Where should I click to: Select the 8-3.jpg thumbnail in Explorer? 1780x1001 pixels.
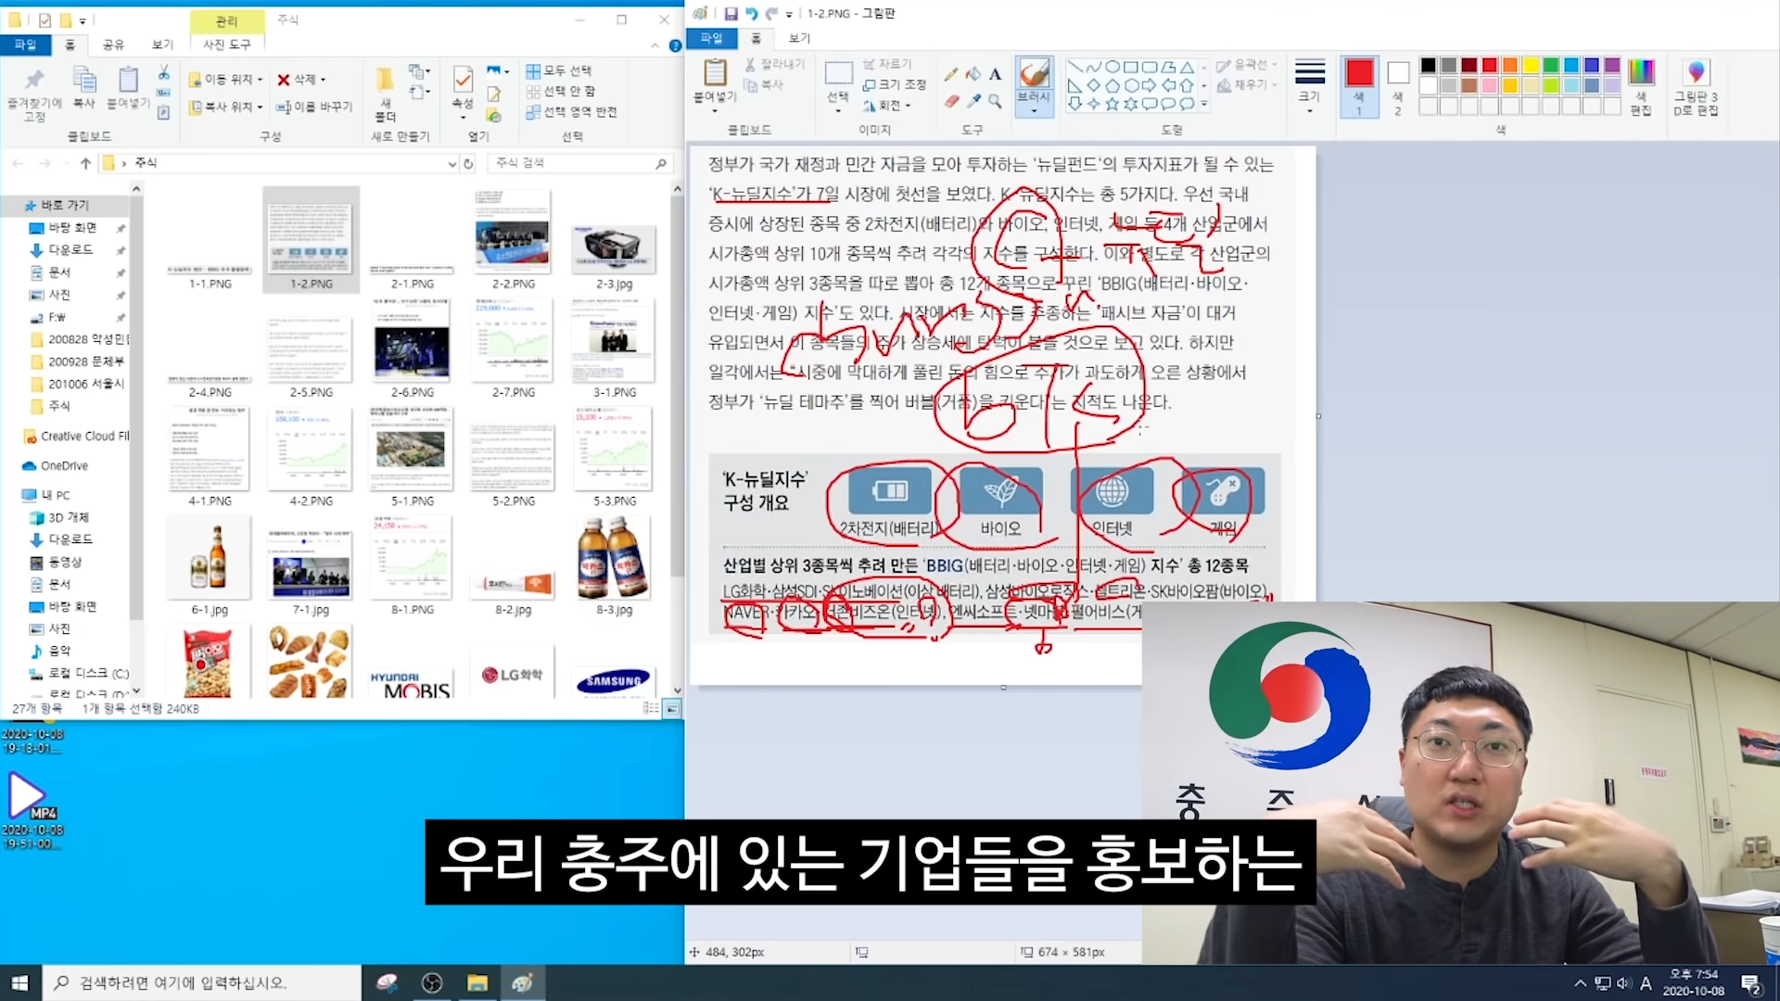[615, 566]
